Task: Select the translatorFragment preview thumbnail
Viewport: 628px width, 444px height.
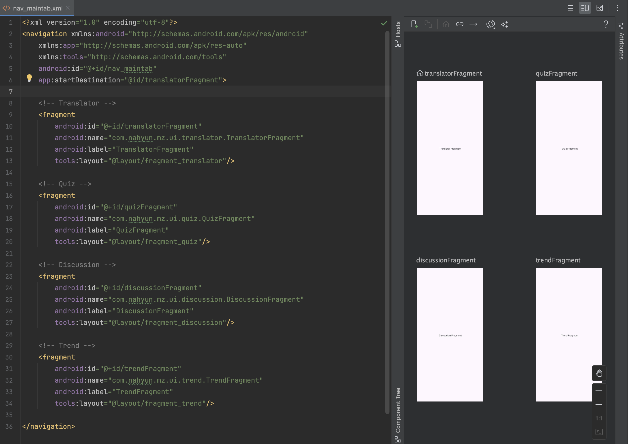Action: pyautogui.click(x=450, y=148)
